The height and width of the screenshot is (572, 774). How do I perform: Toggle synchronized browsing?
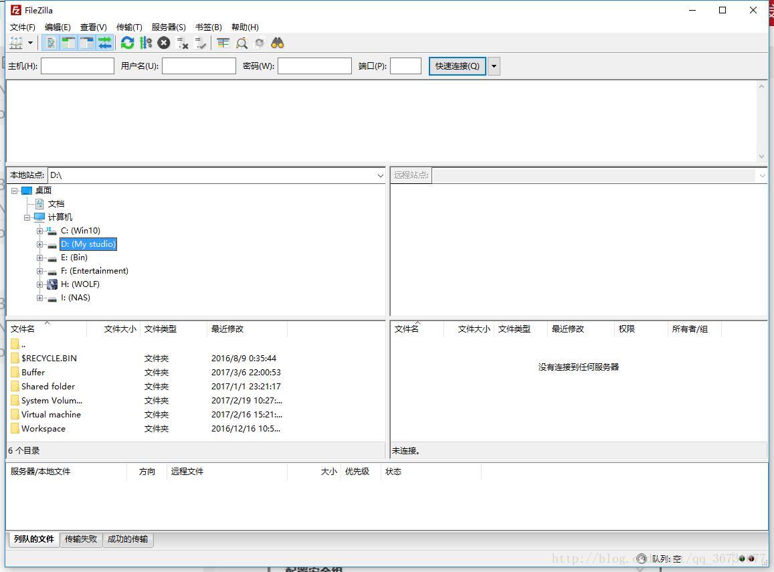coord(260,43)
